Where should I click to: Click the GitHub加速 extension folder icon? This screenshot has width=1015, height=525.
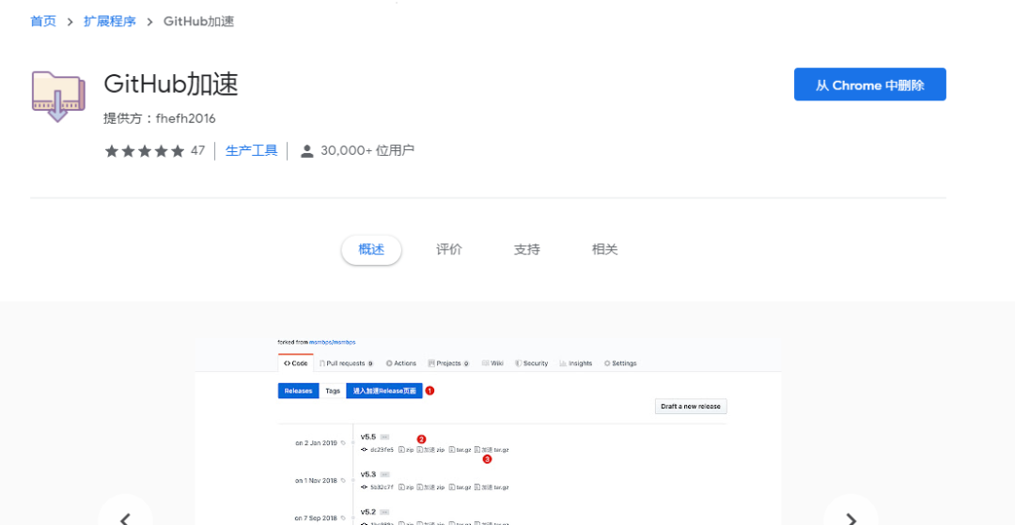(x=58, y=97)
